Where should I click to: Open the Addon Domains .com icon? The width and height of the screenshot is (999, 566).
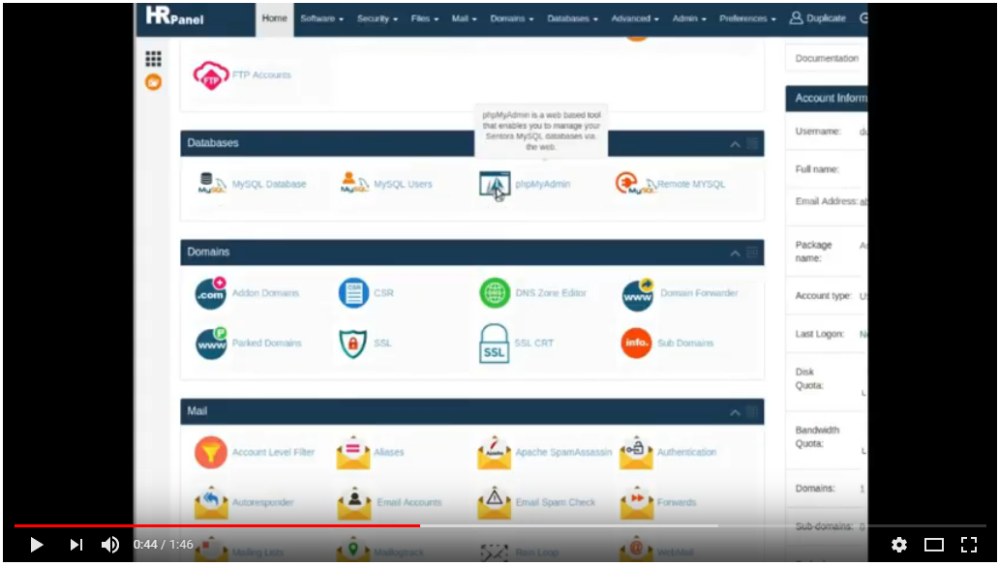point(211,293)
